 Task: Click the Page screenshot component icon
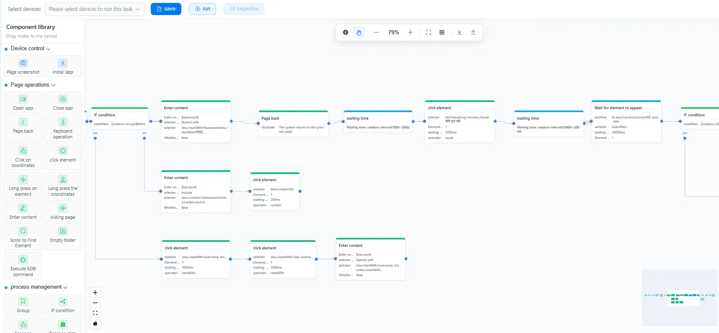pos(23,63)
